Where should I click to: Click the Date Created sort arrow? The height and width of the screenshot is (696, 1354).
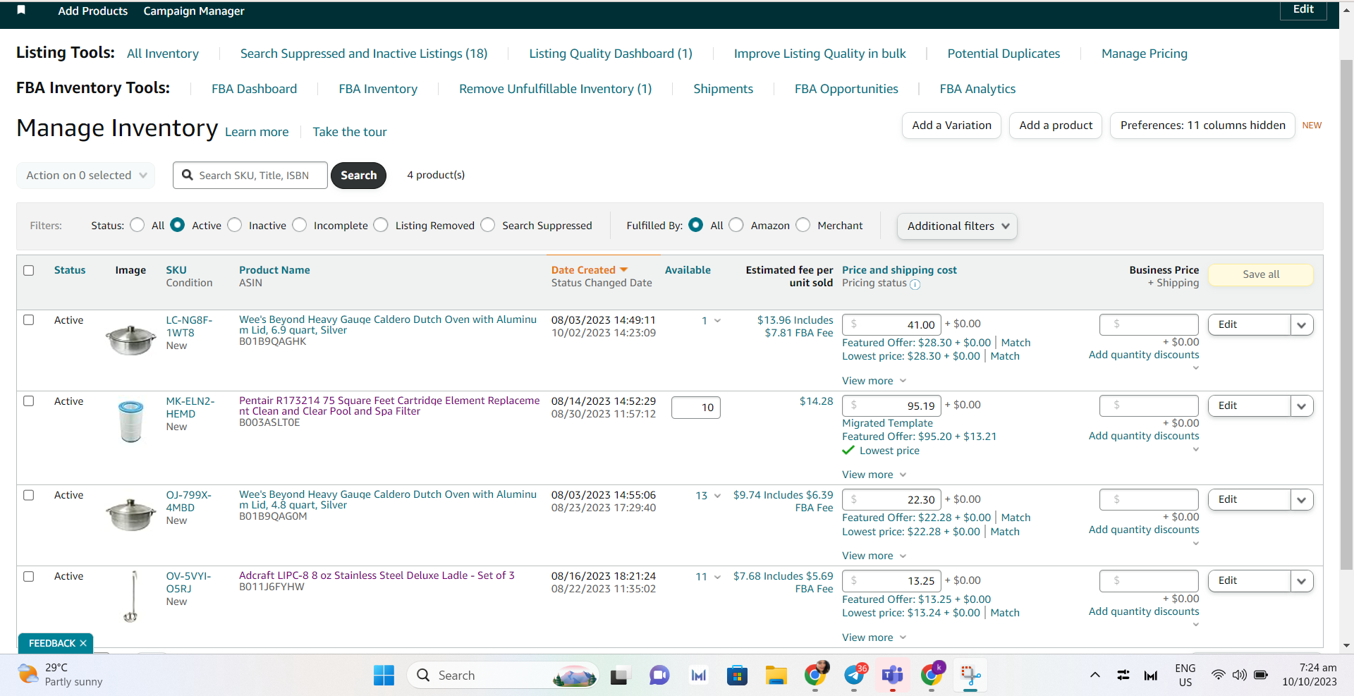(623, 270)
